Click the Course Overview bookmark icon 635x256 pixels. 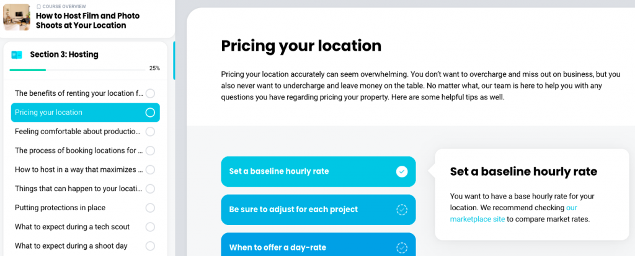tap(38, 7)
